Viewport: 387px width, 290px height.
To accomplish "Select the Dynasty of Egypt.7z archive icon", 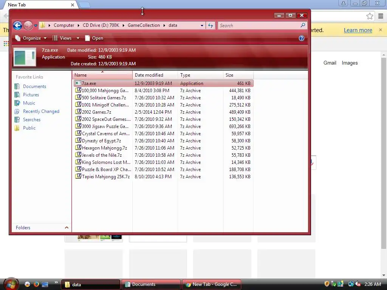I will coord(78,140).
